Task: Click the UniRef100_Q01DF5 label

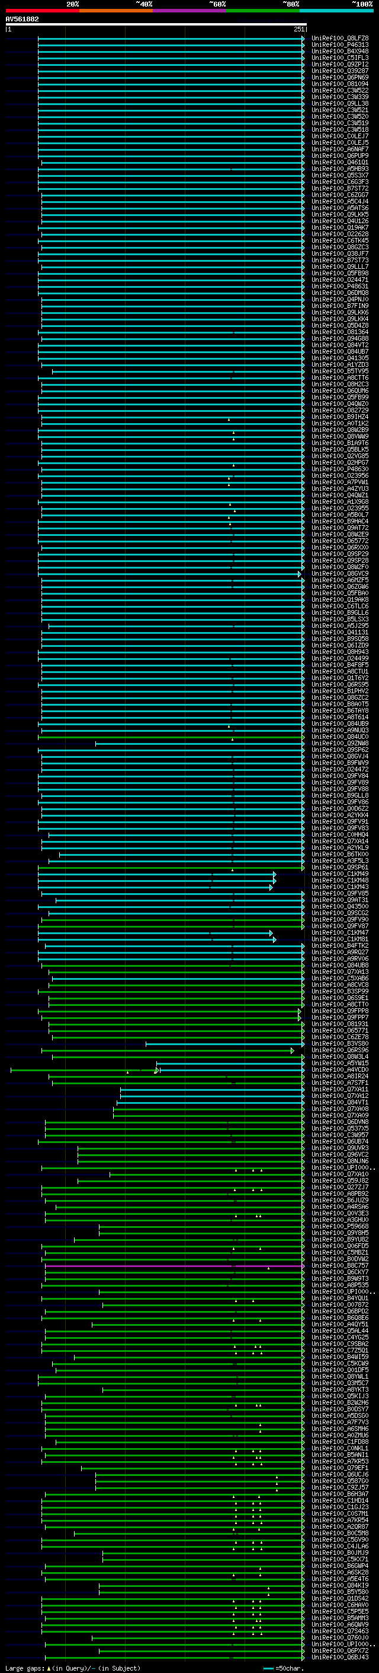Action: (340, 1370)
